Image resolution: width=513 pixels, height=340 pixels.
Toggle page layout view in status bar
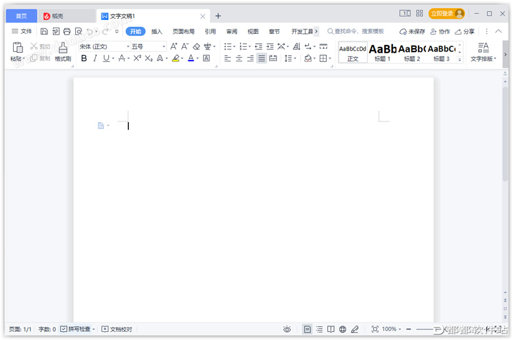click(x=307, y=329)
